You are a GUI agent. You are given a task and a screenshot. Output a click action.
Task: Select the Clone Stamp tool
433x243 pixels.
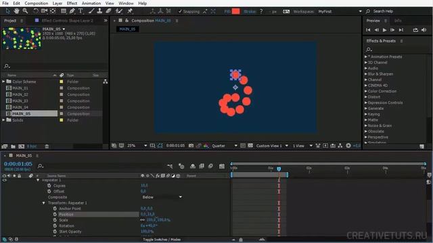click(99, 11)
